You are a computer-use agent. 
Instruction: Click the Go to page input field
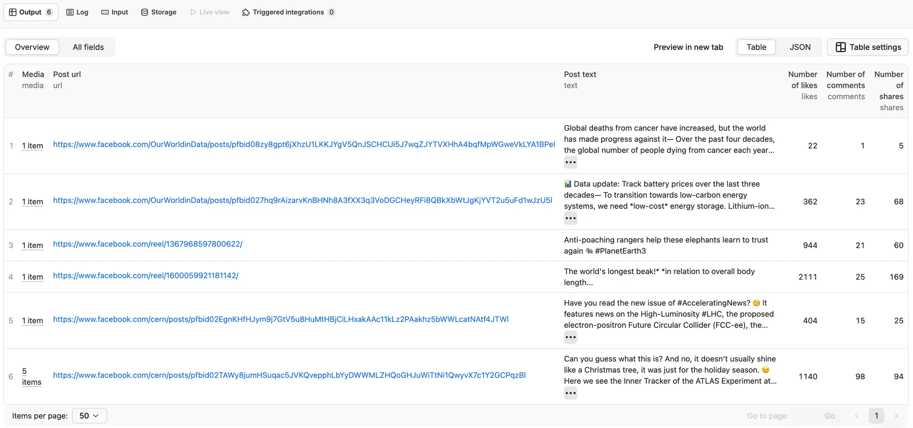pyautogui.click(x=804, y=416)
